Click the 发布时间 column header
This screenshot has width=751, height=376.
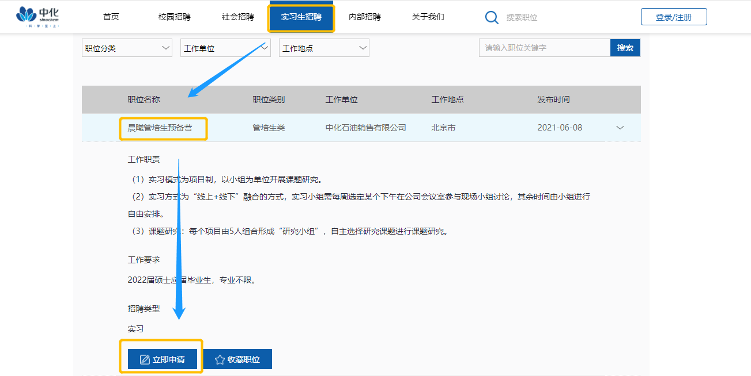tap(553, 99)
